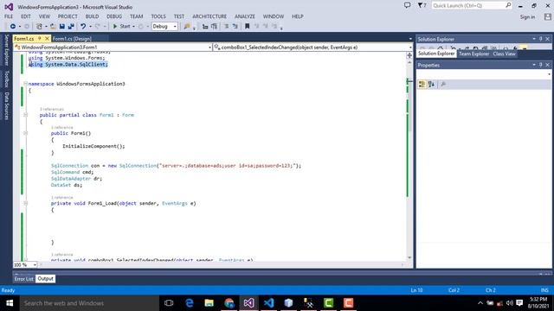
Task: Show the Error List tab
Action: point(23,279)
